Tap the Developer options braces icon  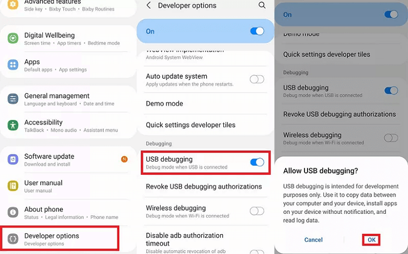coord(13,239)
